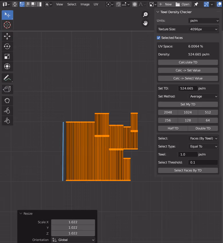Toggle the pin image icon
Image resolution: width=223 pixels, height=243 pixels.
pos(196,4)
